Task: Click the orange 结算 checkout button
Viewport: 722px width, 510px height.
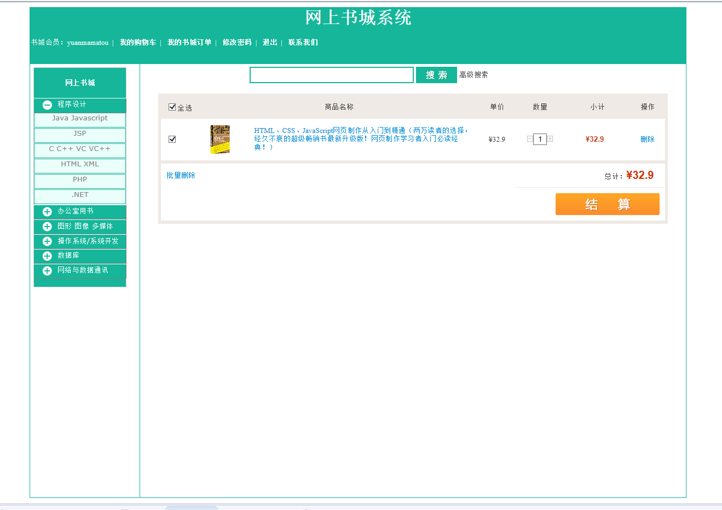Action: tap(607, 204)
